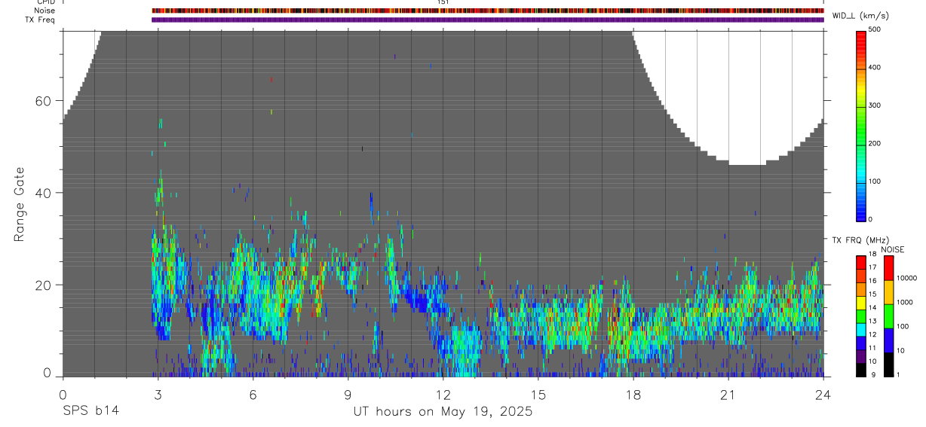Image resolution: width=926 pixels, height=427 pixels.
Task: Click the '60' tick on the Range Gate axis
Action: coord(44,101)
